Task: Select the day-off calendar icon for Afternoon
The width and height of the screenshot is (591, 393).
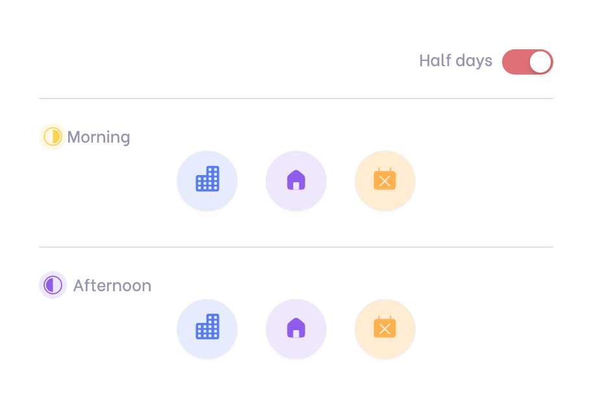Action: coord(384,328)
